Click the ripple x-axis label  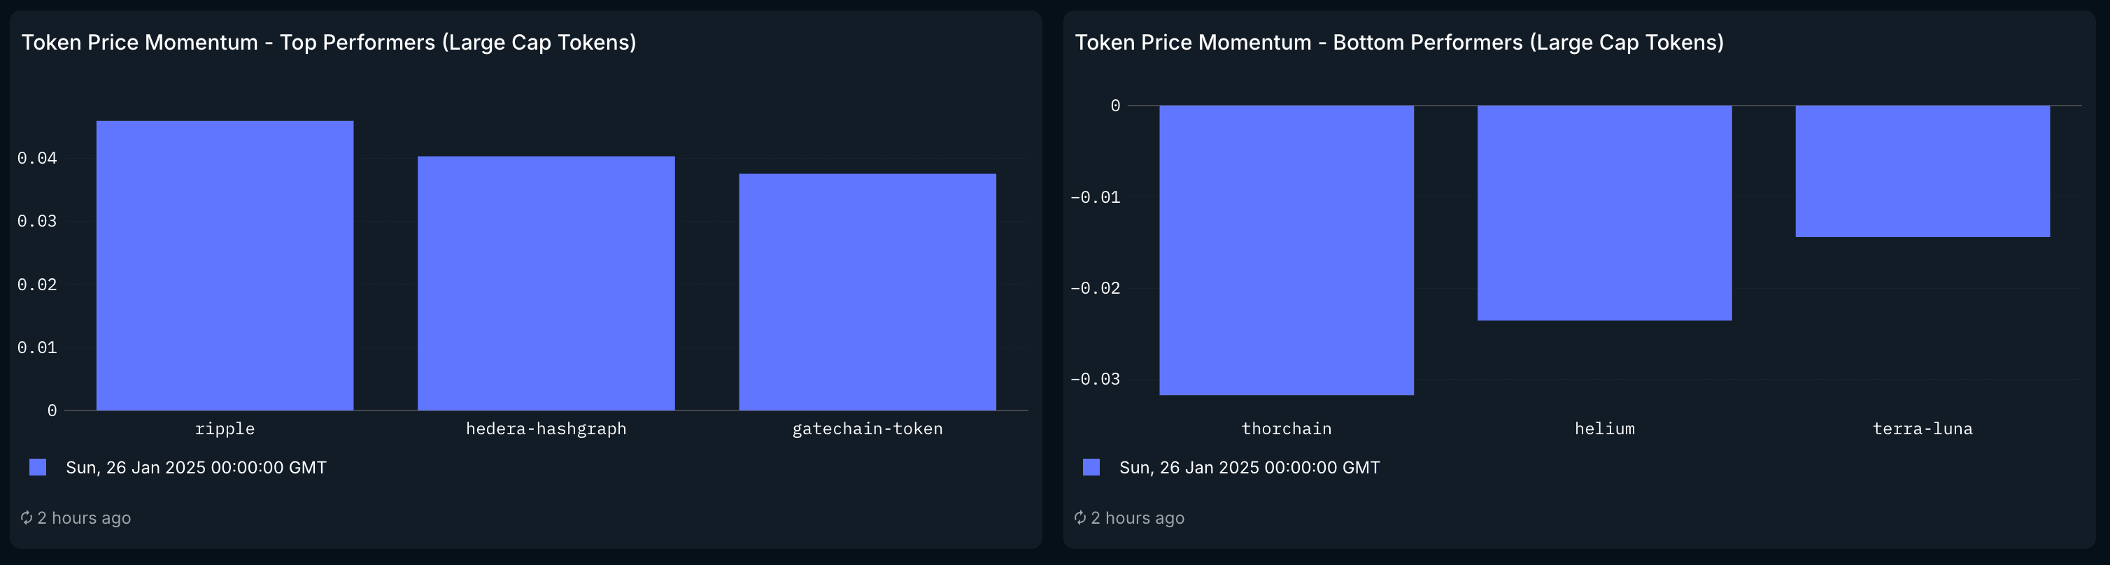[225, 428]
